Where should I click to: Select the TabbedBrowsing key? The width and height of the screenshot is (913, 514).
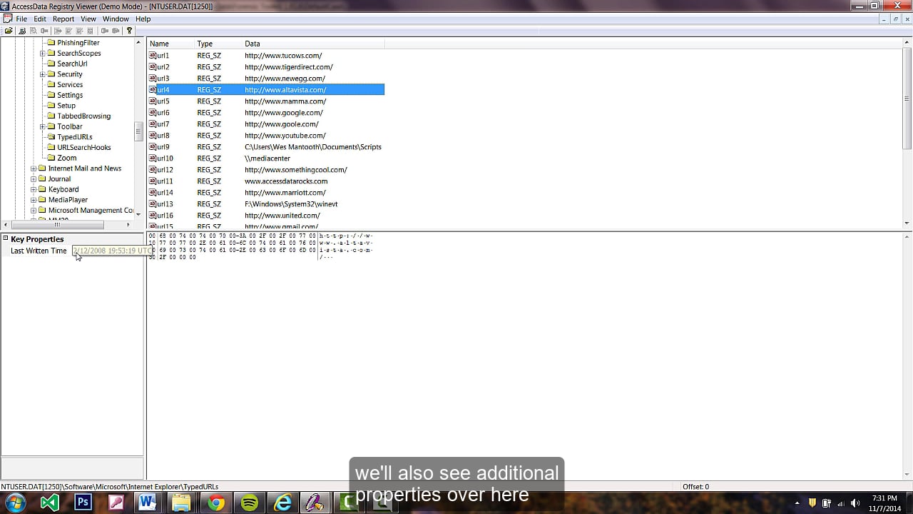point(84,116)
